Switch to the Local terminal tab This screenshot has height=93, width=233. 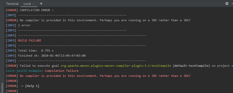pos(27,4)
